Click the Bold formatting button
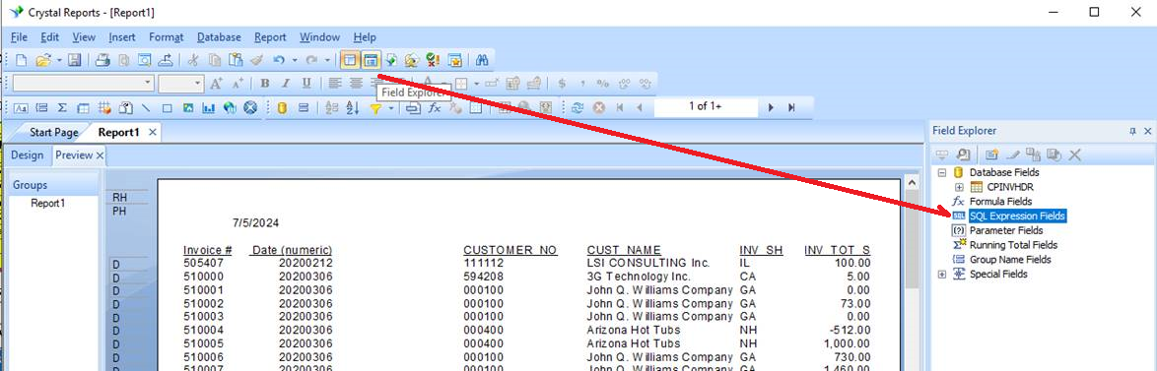Screen dimensions: 1157x371 point(265,84)
